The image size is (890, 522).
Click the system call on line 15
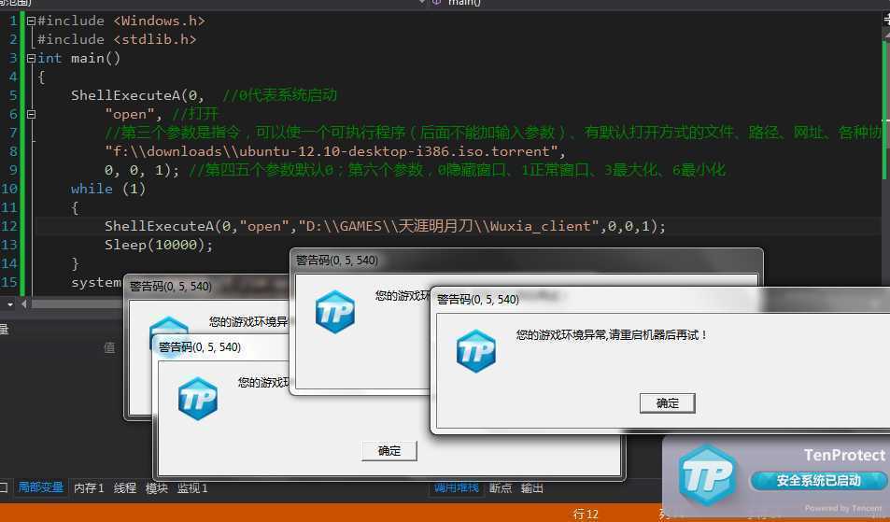pos(96,283)
